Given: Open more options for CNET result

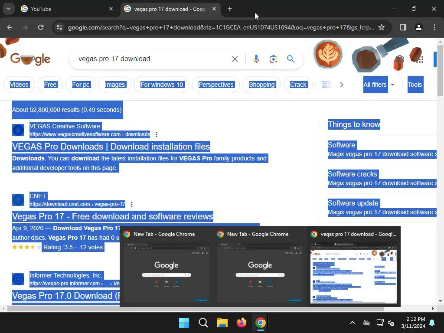Looking at the screenshot, I should [132, 204].
